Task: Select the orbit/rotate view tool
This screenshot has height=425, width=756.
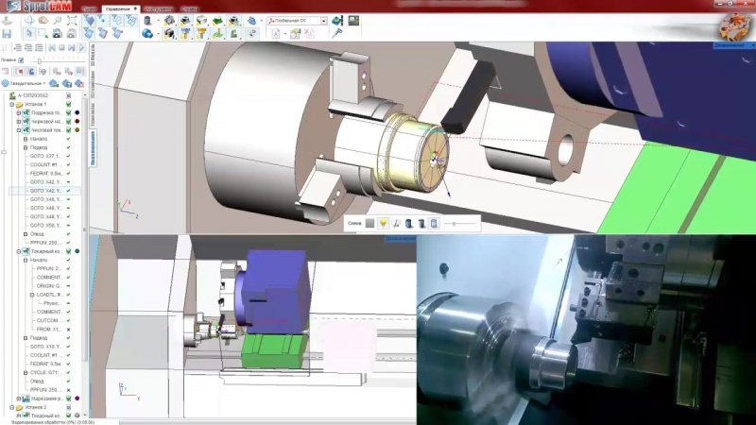Action: pos(29,20)
